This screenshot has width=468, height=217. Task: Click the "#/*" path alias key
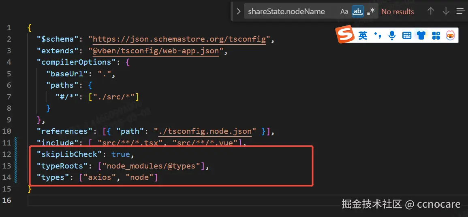[x=67, y=97]
